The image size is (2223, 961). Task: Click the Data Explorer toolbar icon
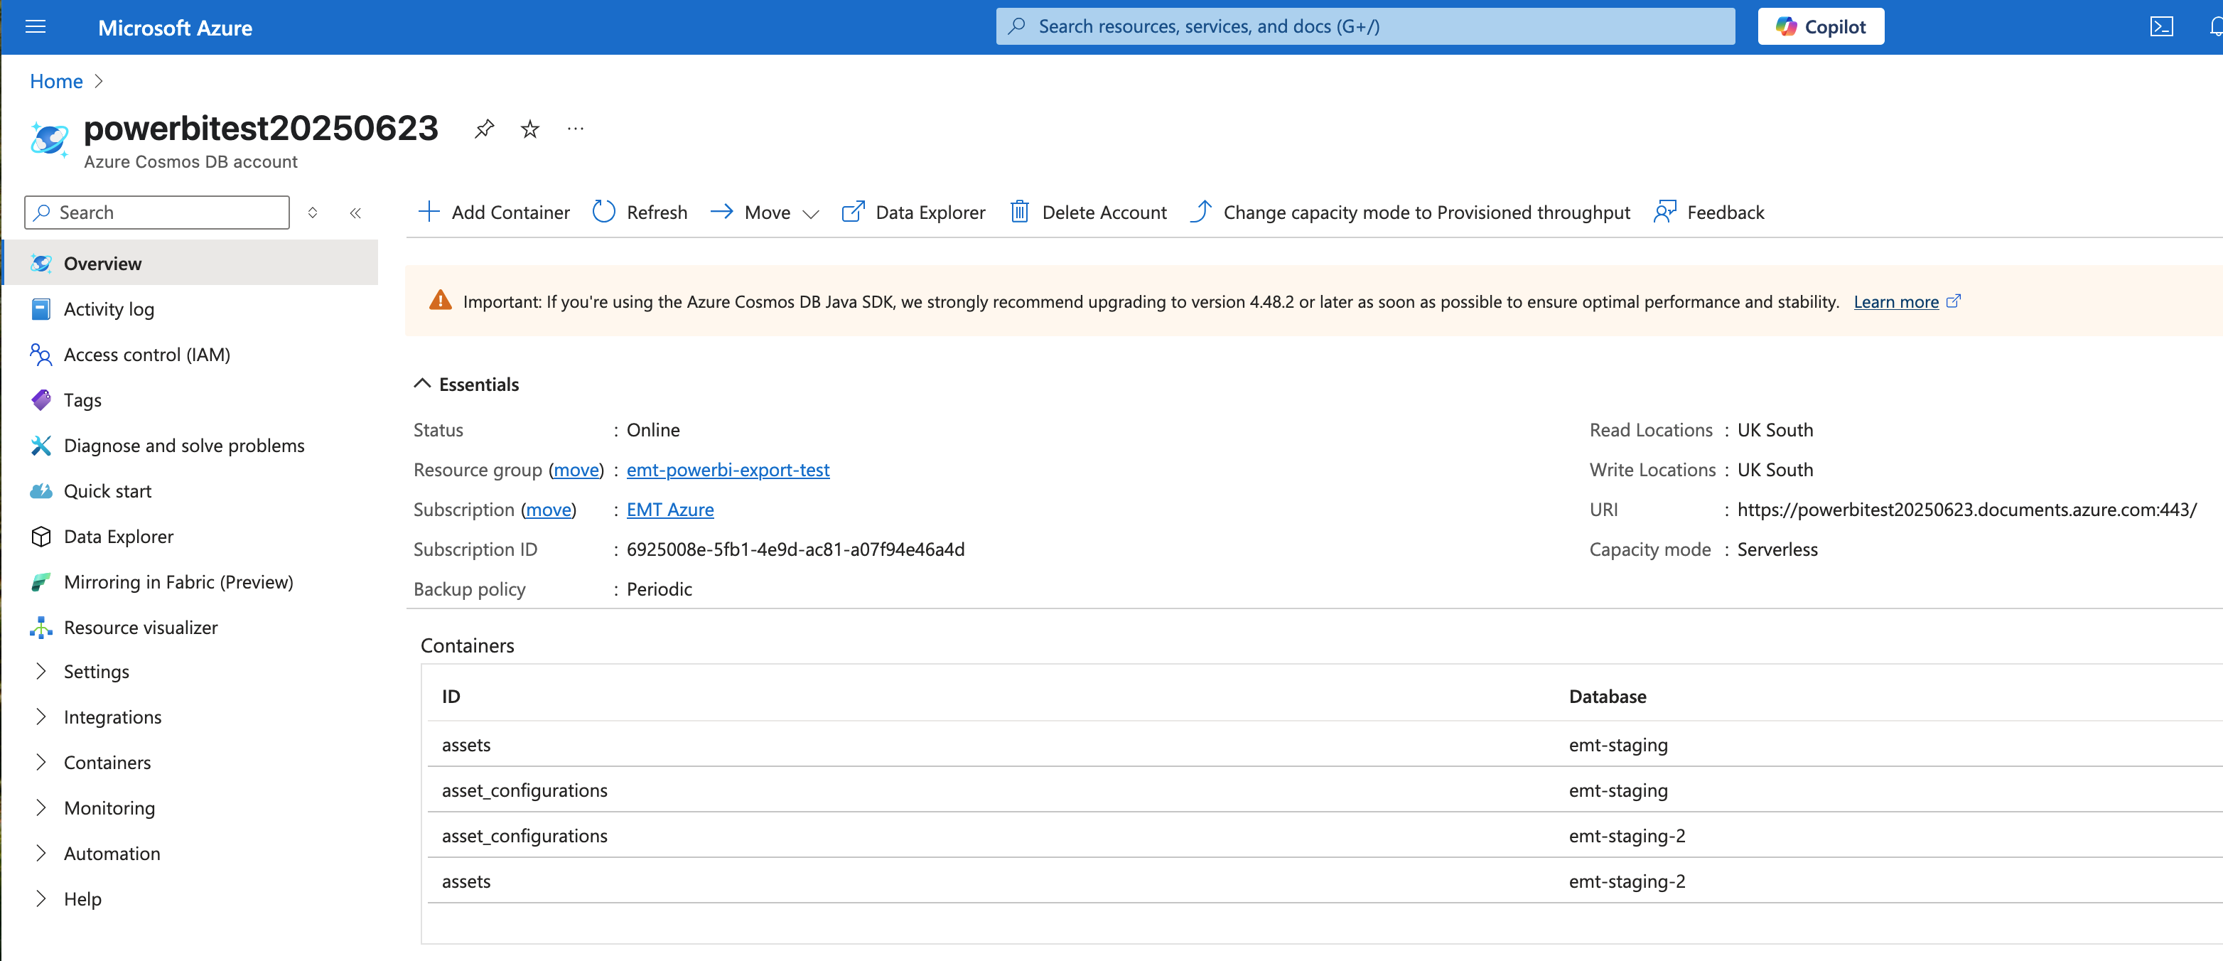(x=853, y=213)
